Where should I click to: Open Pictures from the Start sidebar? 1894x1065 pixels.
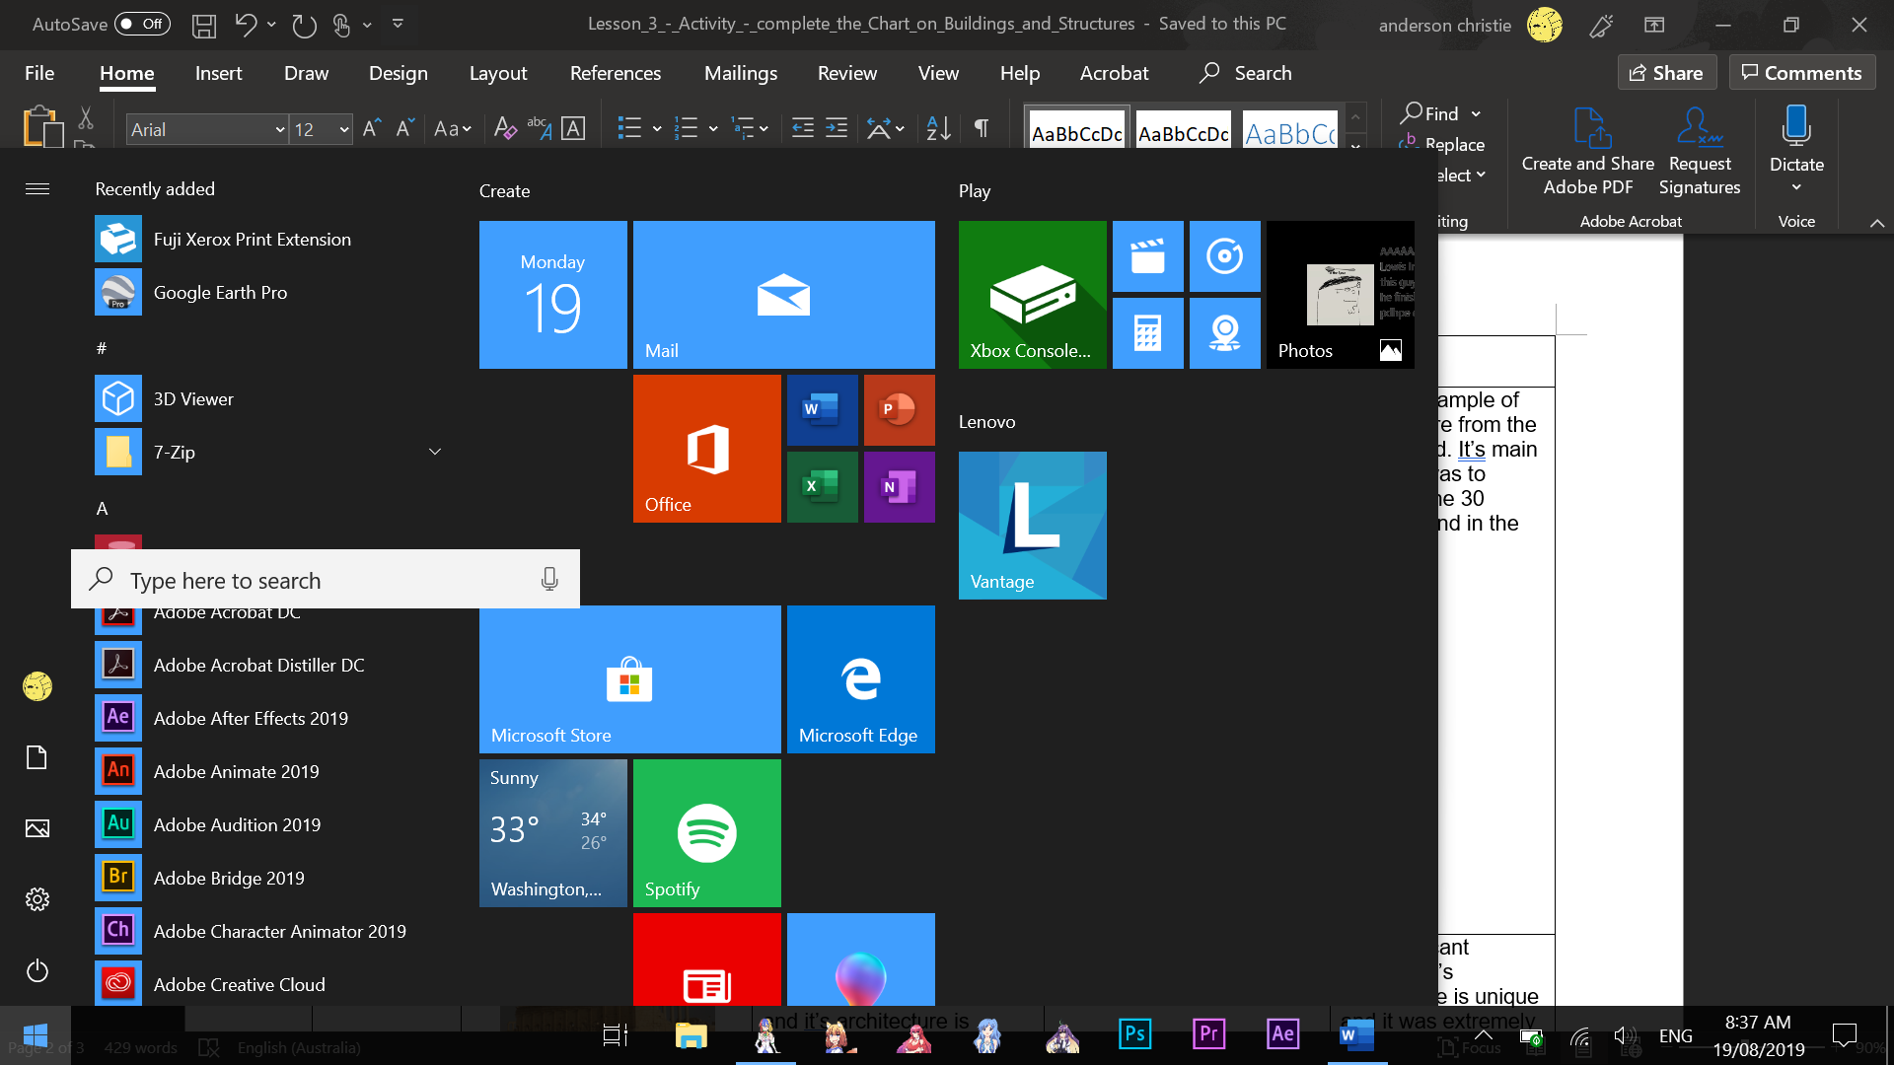(x=37, y=828)
